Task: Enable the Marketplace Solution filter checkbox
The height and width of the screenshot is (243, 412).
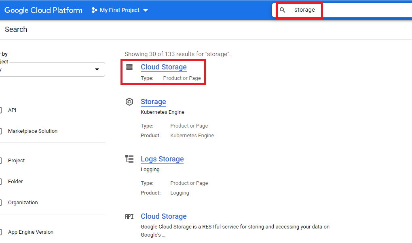Action: click(1, 131)
